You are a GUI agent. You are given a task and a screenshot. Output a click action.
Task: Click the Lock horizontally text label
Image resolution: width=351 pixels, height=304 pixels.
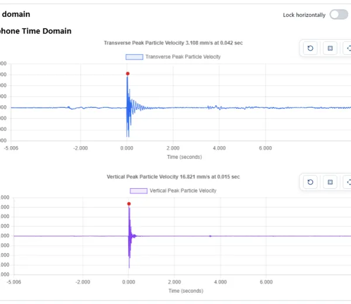304,15
